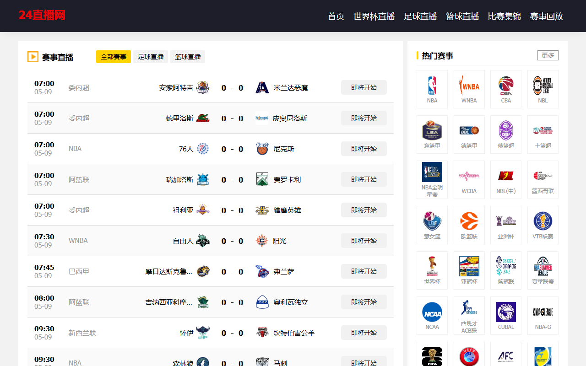Click the 吉纳西亚科摩 team name
Viewport: 586px width, 366px height.
(169, 302)
